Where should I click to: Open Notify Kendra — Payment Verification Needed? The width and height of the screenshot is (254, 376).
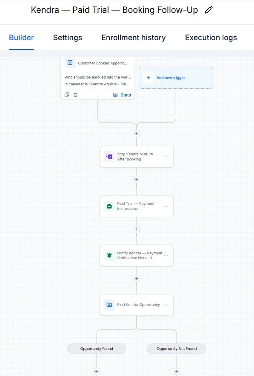coord(137,255)
